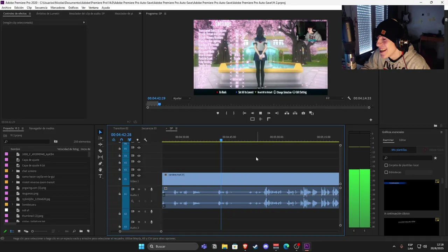The image size is (448, 252).
Task: Open the Archivo menu
Action: 6,8
